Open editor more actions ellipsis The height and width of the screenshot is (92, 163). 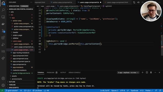(160, 2)
